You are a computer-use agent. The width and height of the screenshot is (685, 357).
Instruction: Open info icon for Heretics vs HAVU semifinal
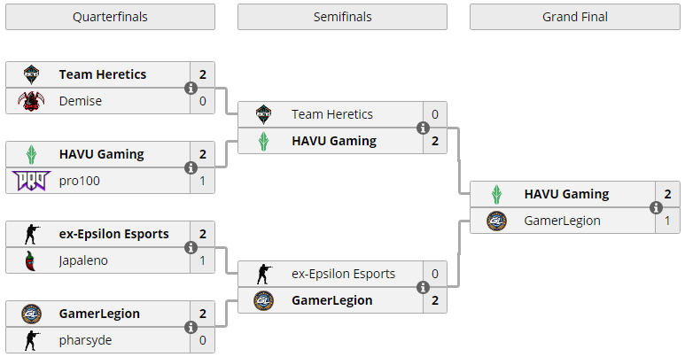(x=423, y=128)
